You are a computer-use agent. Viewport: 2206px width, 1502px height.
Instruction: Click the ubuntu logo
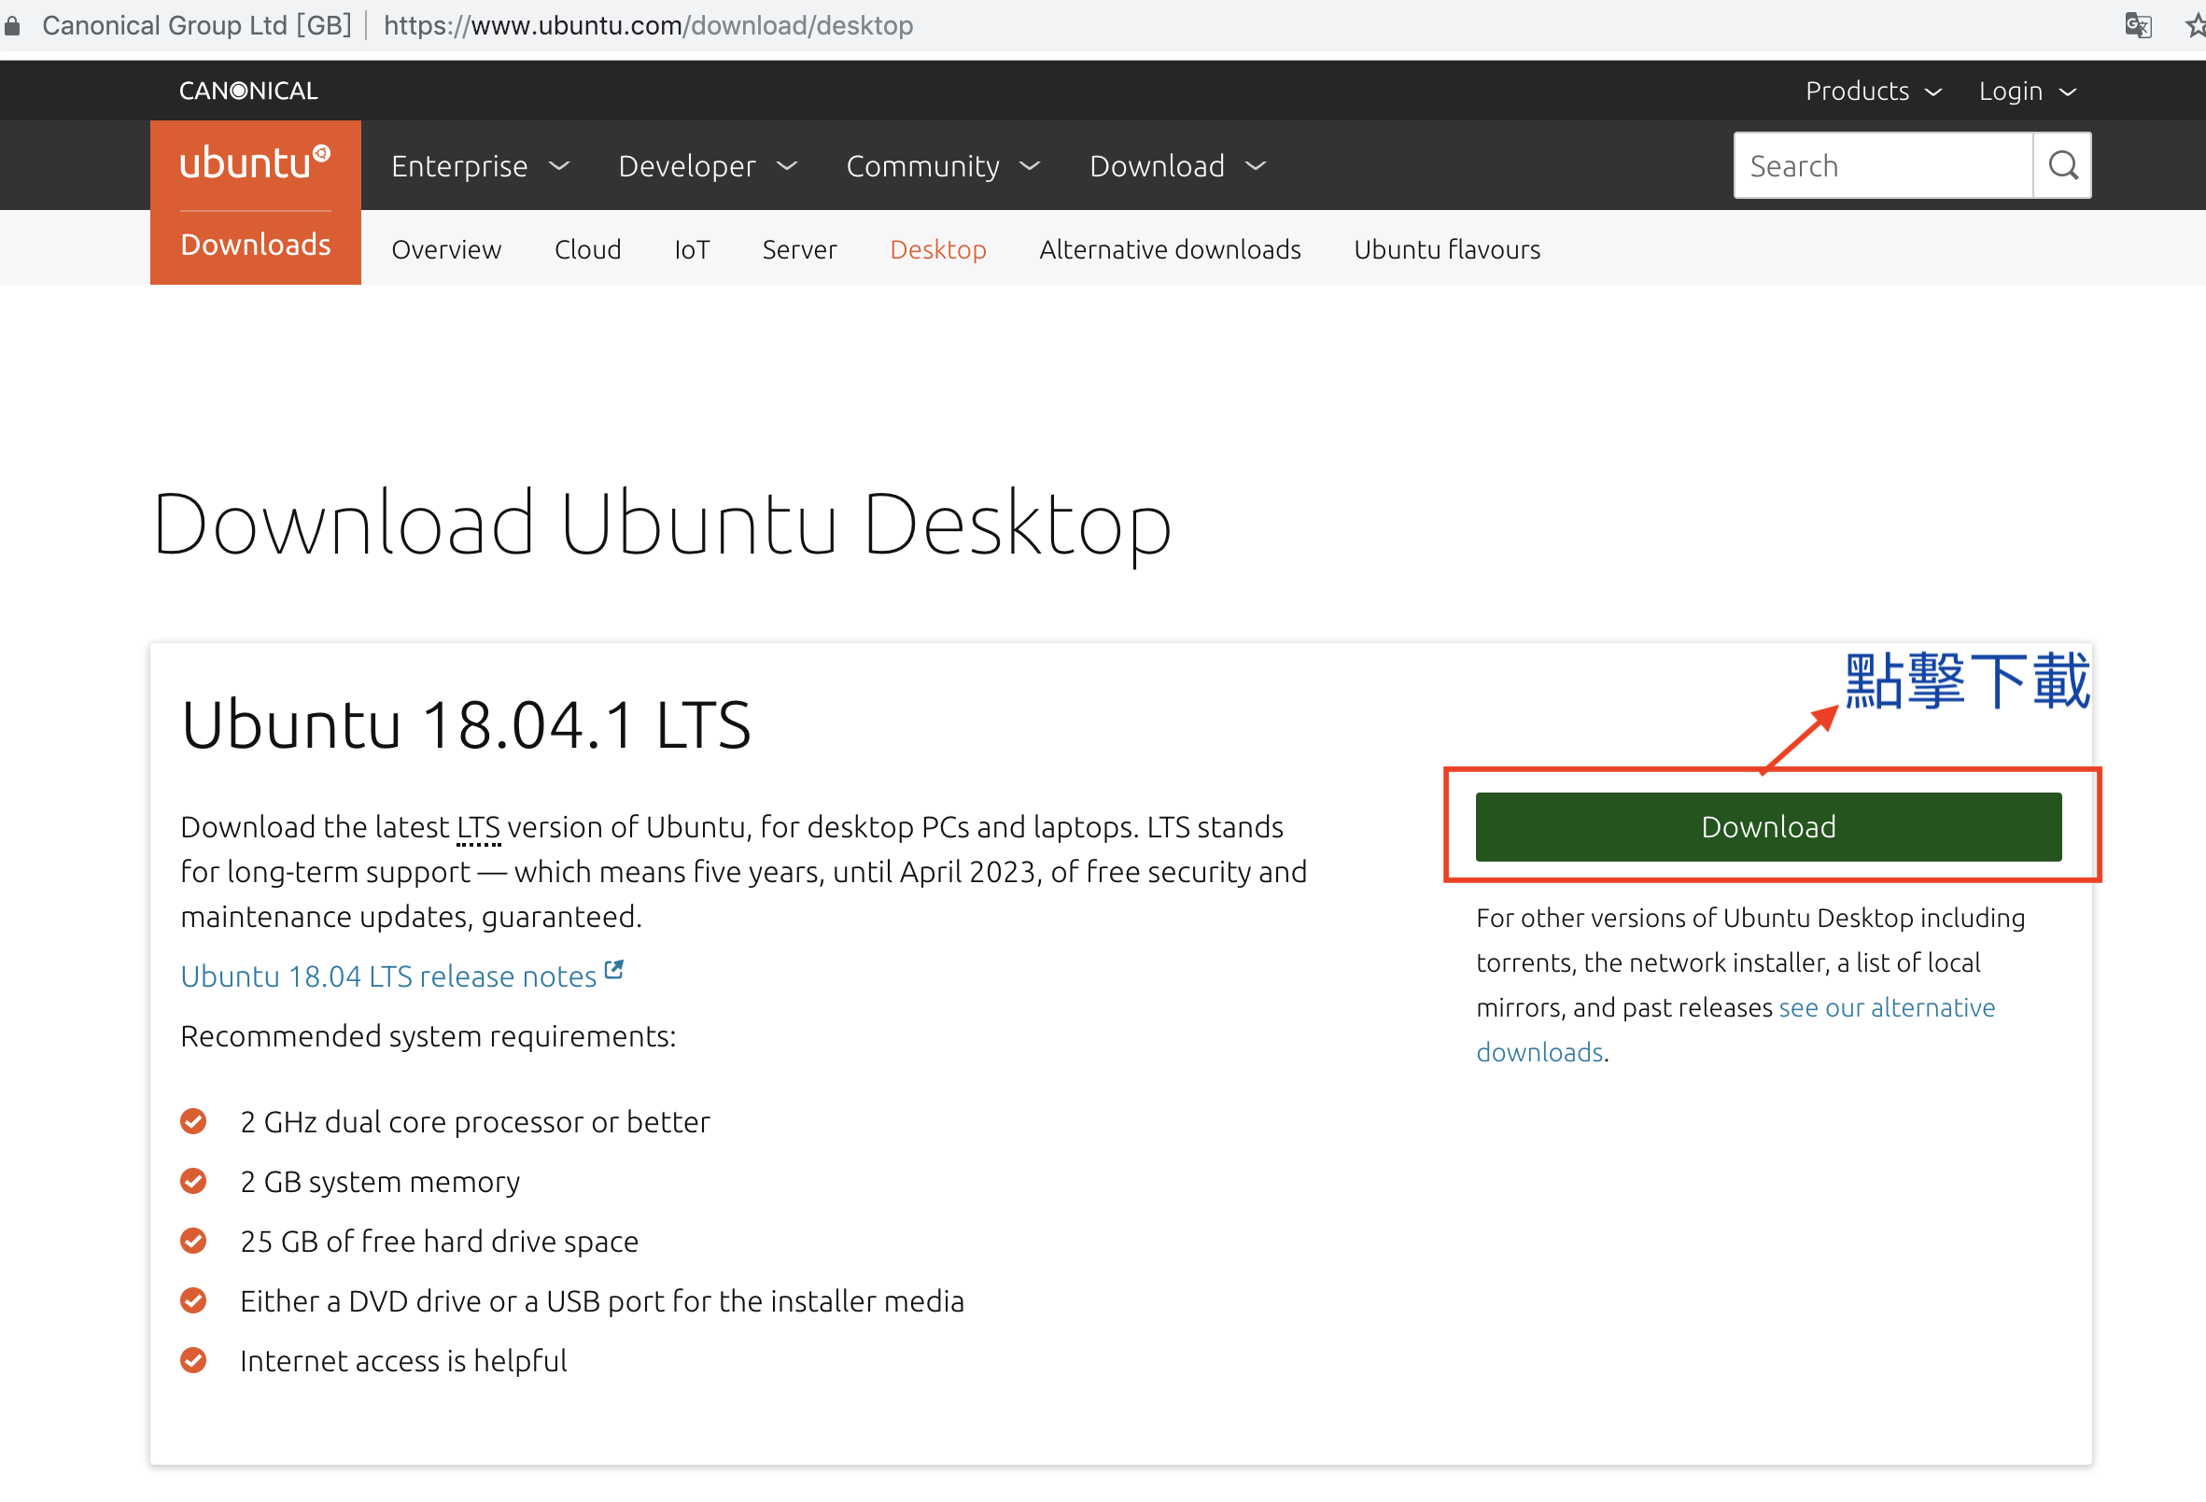[256, 162]
